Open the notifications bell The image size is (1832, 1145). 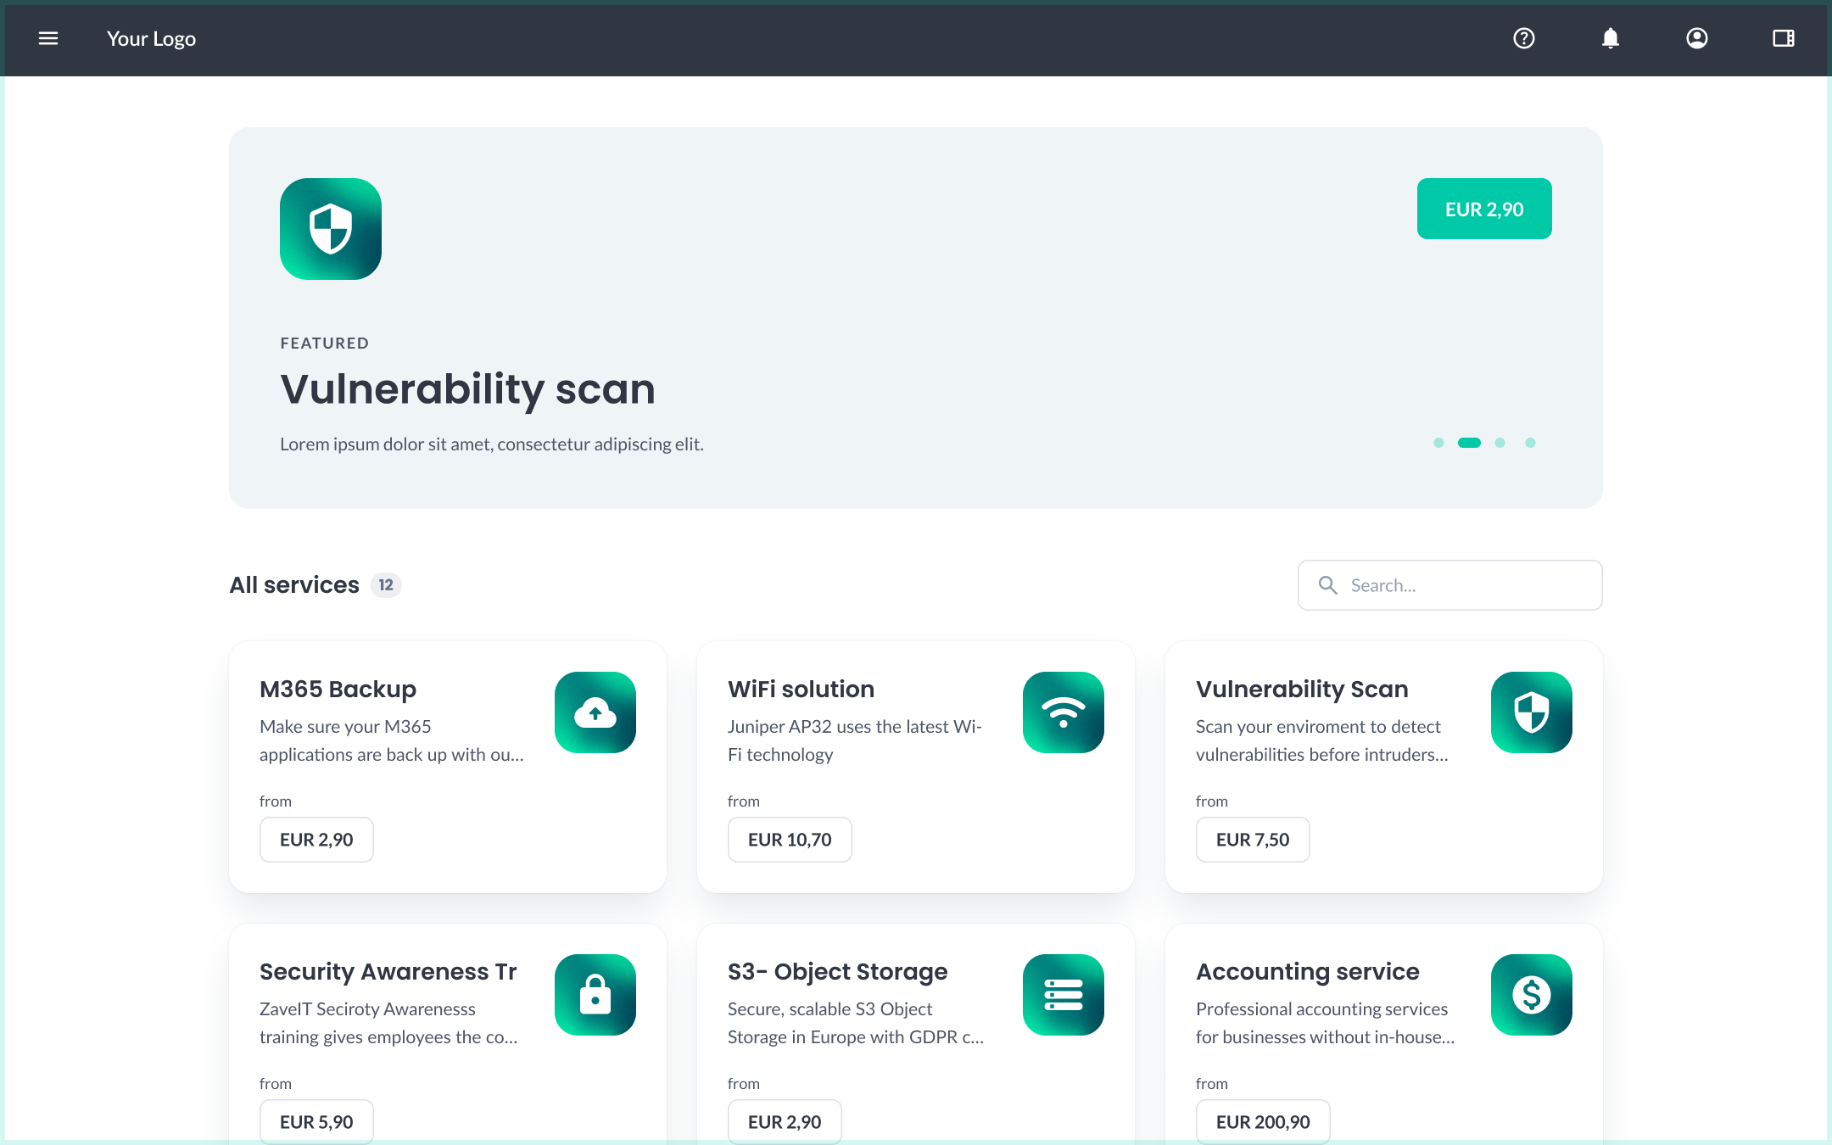[x=1611, y=38]
